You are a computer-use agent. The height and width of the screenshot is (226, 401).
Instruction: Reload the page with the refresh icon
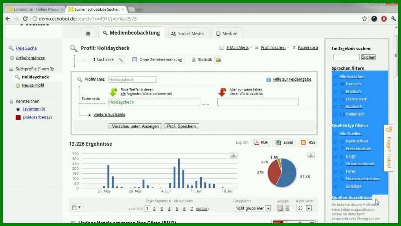25,19
